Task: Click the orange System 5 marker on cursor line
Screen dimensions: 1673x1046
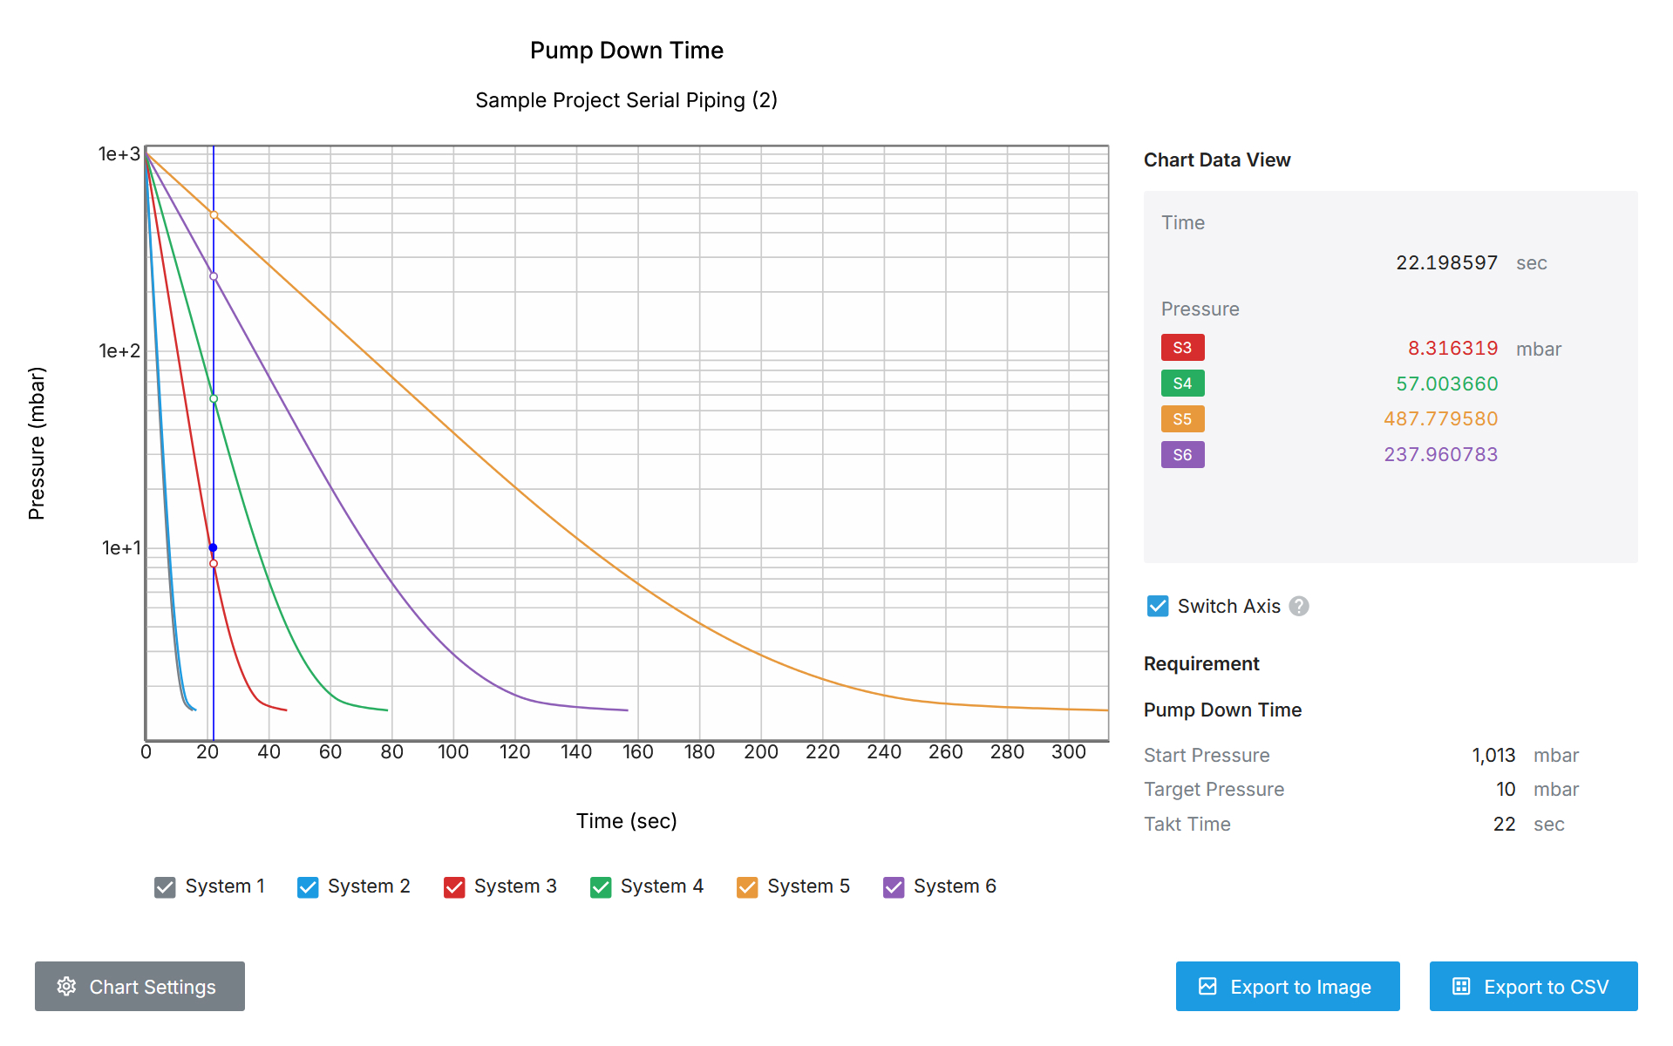Action: click(x=214, y=215)
